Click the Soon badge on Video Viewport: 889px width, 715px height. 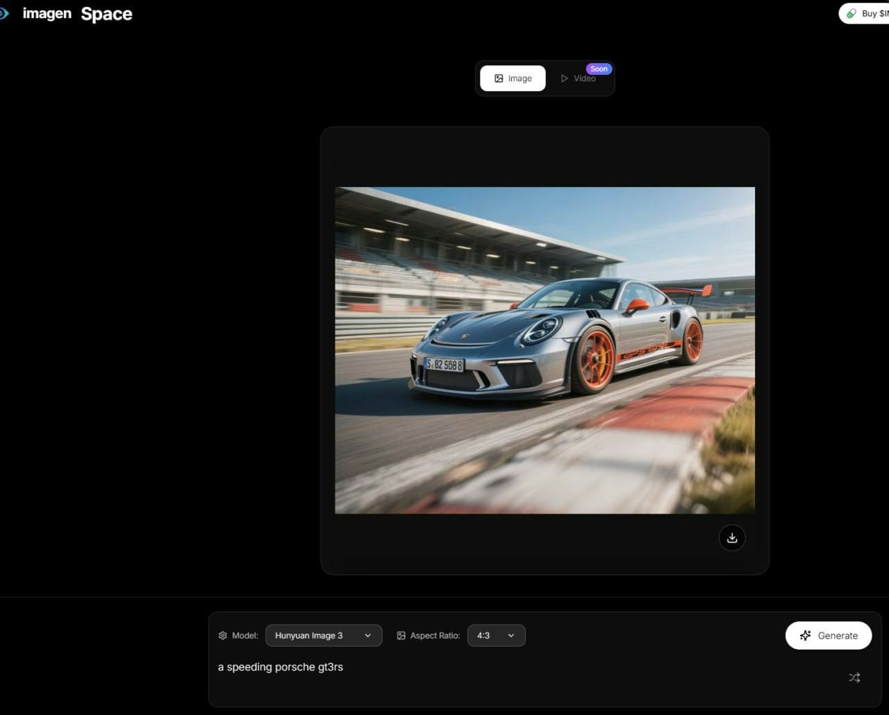[x=599, y=69]
